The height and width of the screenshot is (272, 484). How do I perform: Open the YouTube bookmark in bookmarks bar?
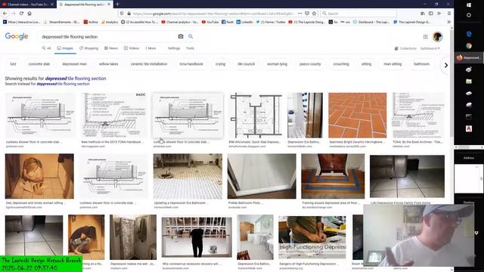click(210, 22)
